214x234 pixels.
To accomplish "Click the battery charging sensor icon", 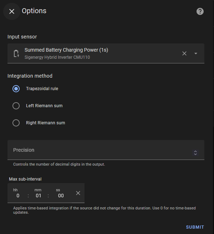I will [x=16, y=53].
